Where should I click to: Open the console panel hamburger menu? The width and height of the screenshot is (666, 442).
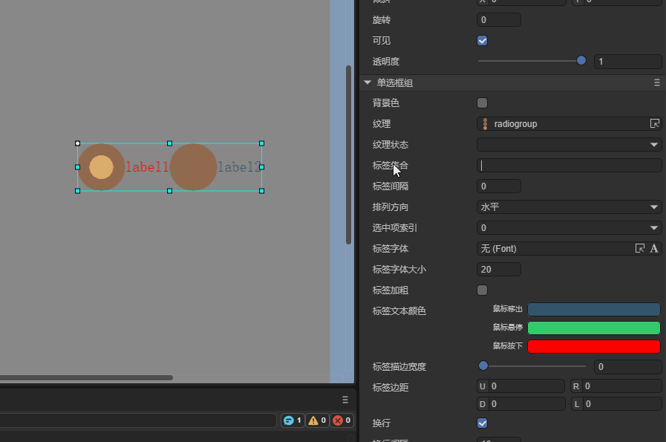click(345, 399)
